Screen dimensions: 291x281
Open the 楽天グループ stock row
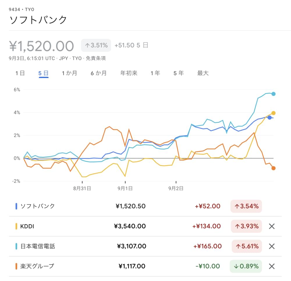37,266
